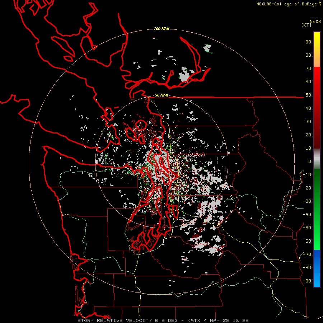Click the -70 value on the velocity scale
This screenshot has height=323, width=323.
pyautogui.click(x=307, y=254)
